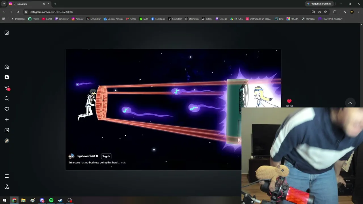Mute the Instagram tab audio

point(44,4)
